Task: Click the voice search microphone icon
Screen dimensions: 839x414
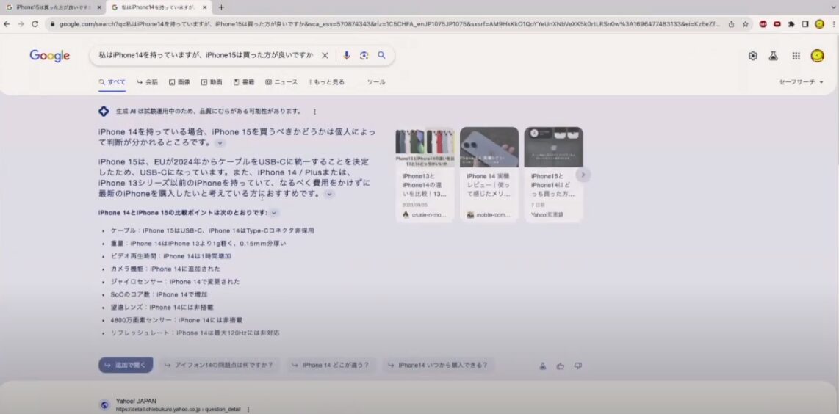Action: (346, 55)
